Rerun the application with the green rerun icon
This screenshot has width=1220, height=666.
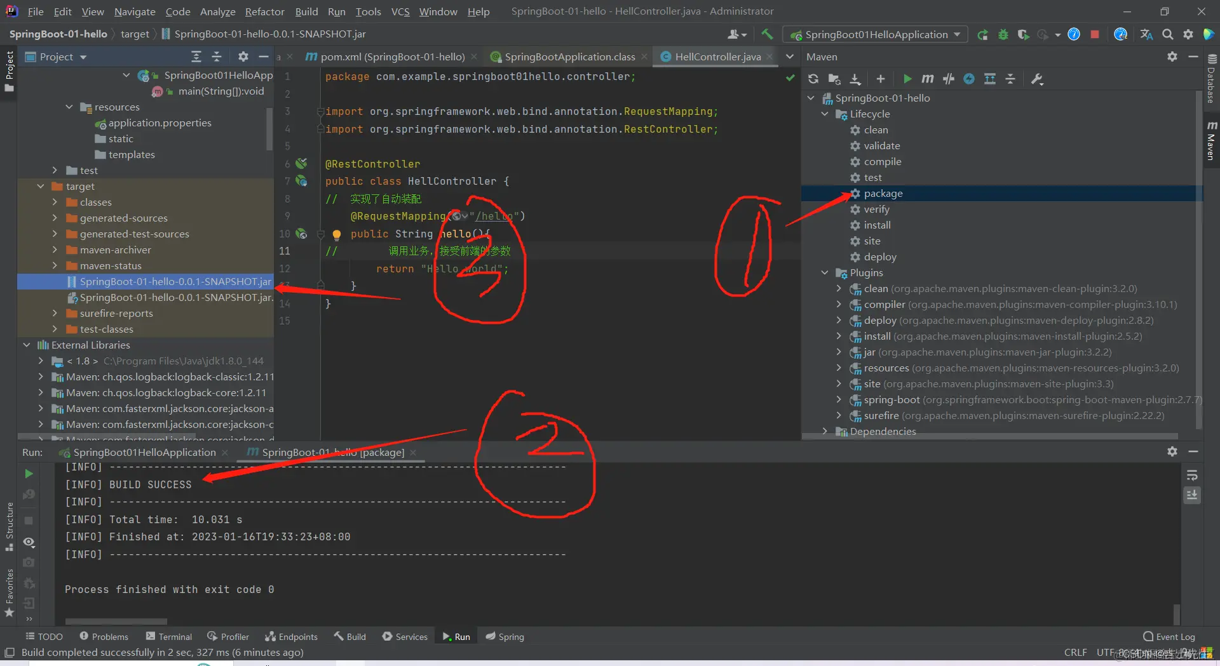(982, 34)
